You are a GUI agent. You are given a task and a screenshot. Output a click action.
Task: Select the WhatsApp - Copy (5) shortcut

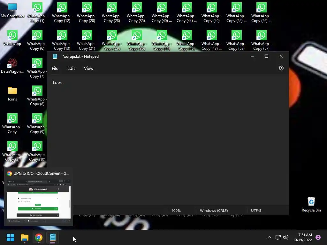pyautogui.click(x=37, y=12)
